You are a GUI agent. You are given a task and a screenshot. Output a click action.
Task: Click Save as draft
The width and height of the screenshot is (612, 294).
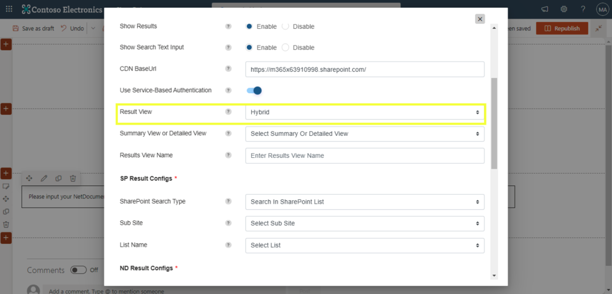(34, 28)
